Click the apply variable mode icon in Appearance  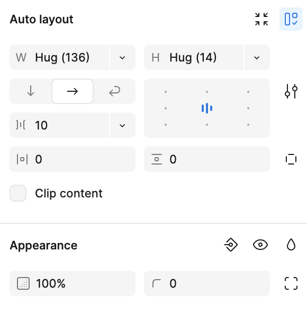(x=231, y=245)
